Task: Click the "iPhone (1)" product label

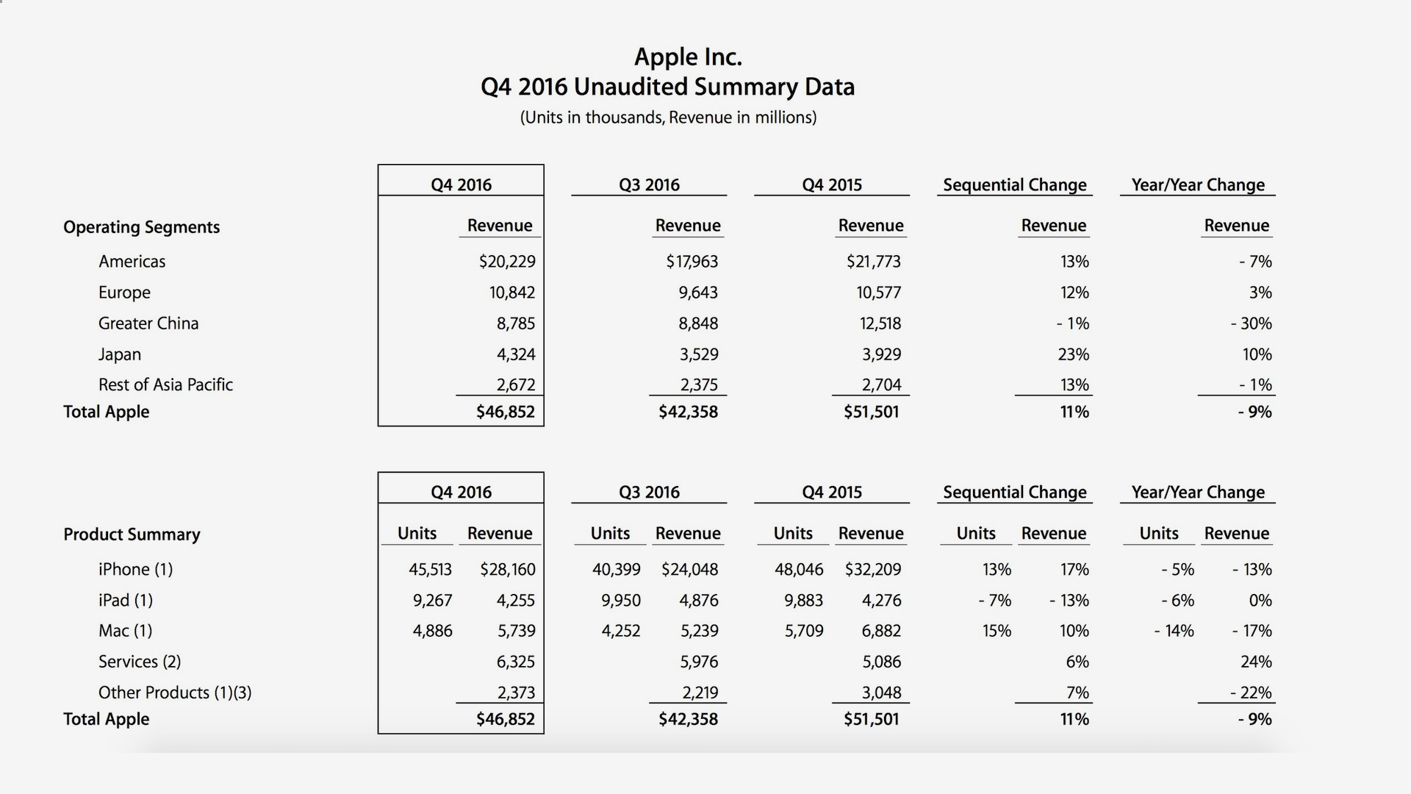Action: point(135,569)
